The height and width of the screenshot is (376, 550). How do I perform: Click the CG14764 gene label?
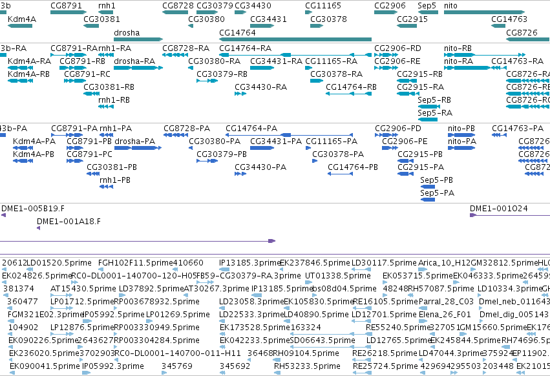pos(237,32)
